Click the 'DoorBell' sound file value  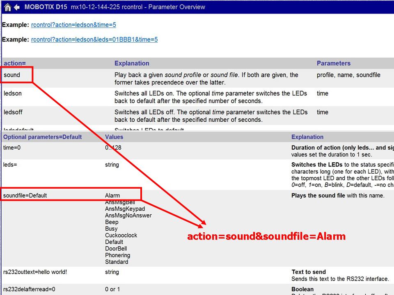pyautogui.click(x=116, y=249)
